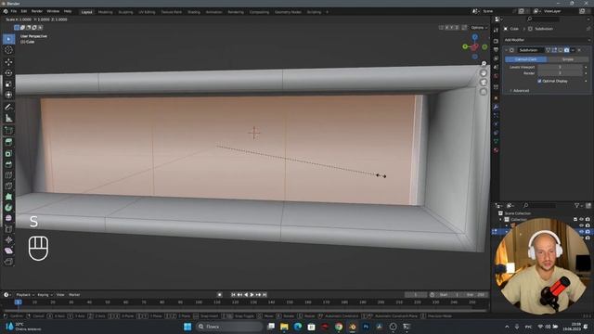Screen dimensions: 594x334
Task: Toggle timeline auto keying record button
Action: [220, 295]
